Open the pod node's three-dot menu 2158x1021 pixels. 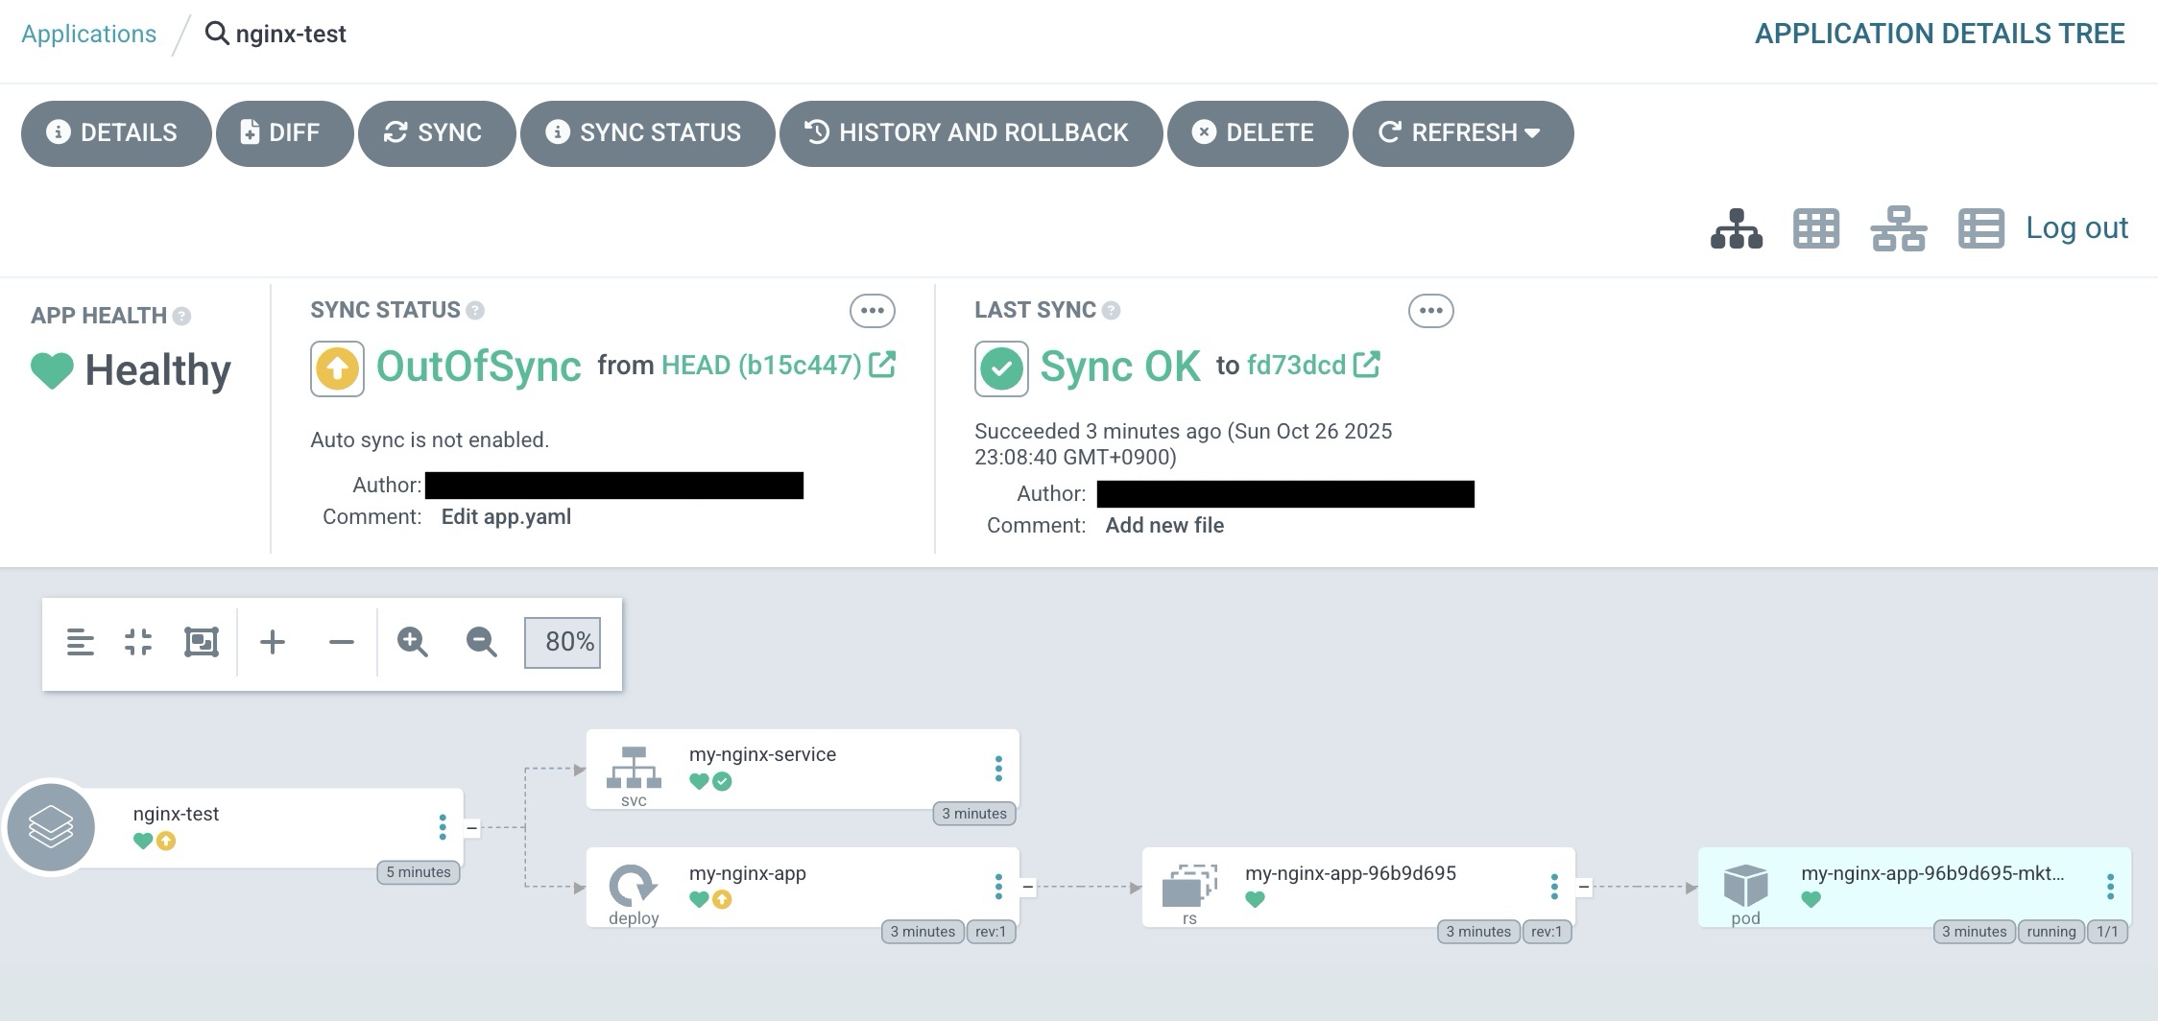tap(2110, 887)
